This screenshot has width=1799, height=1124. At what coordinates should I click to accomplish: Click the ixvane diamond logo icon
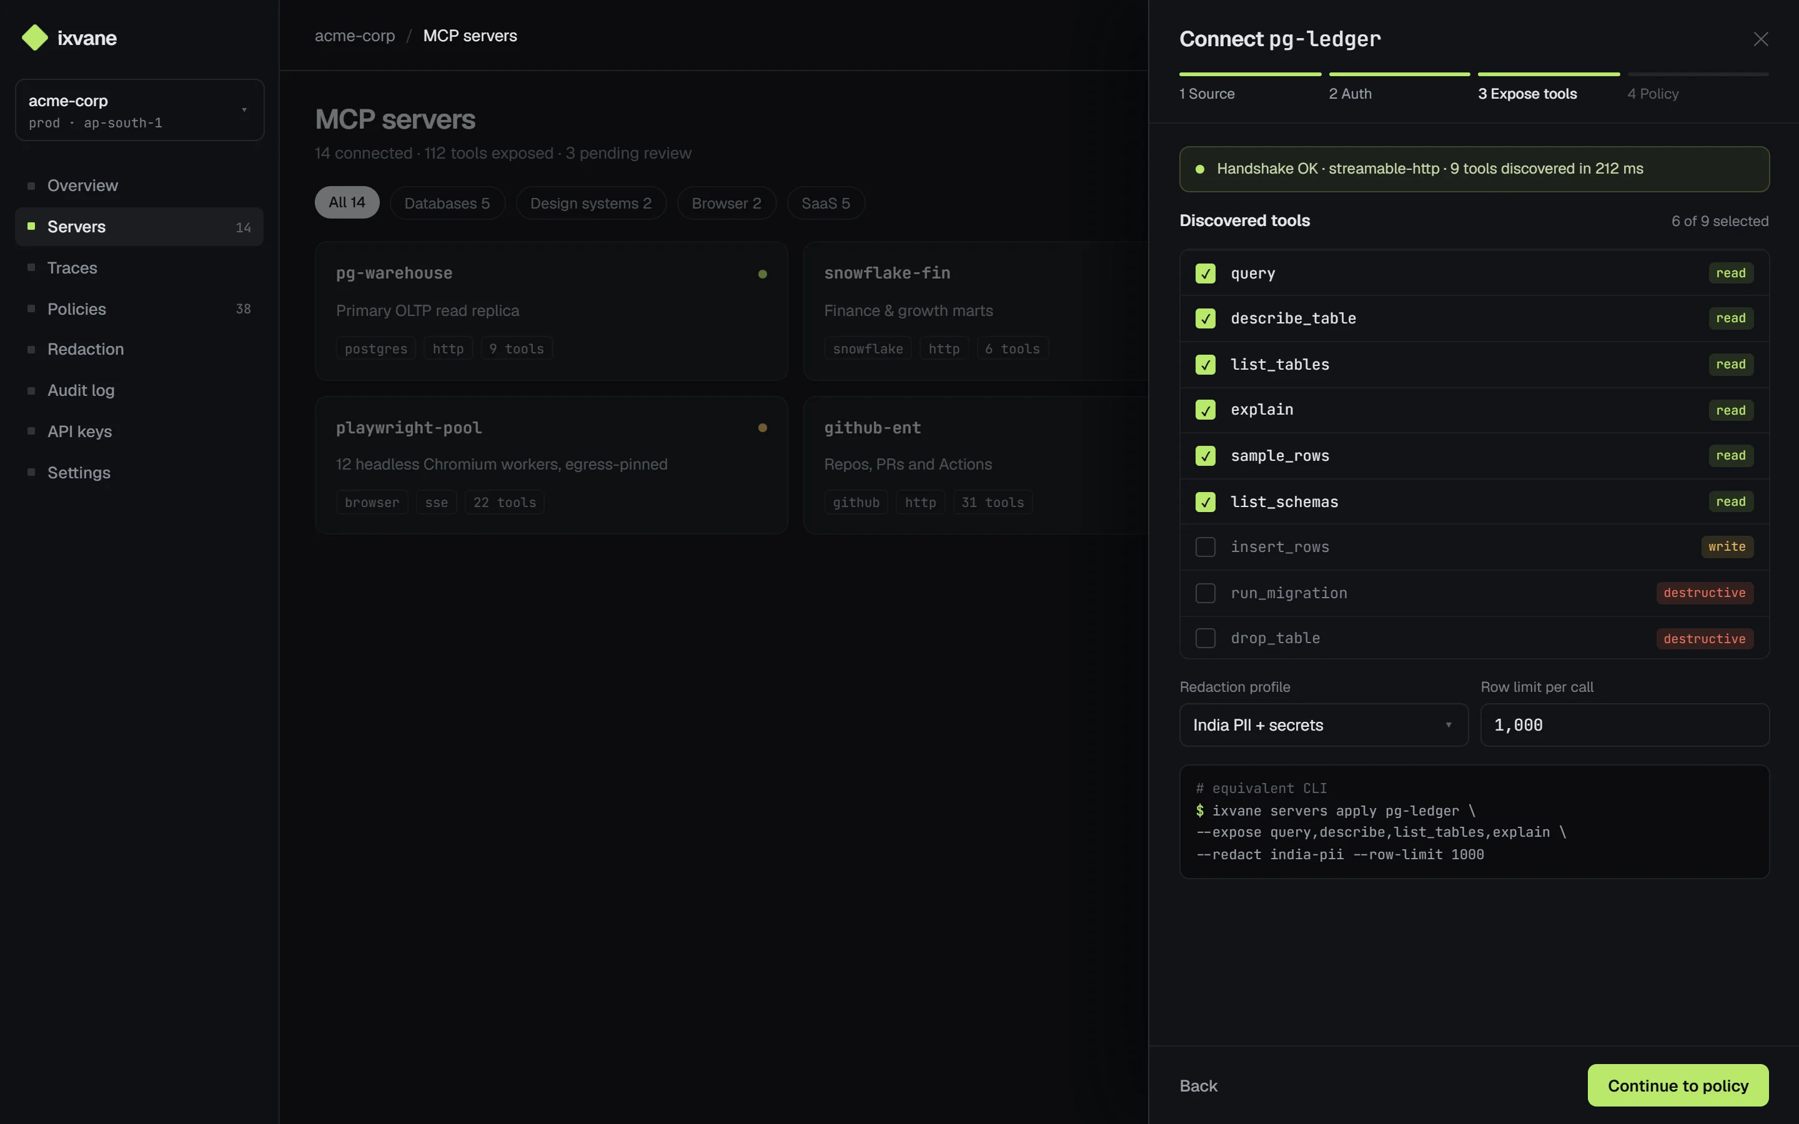pyautogui.click(x=35, y=38)
